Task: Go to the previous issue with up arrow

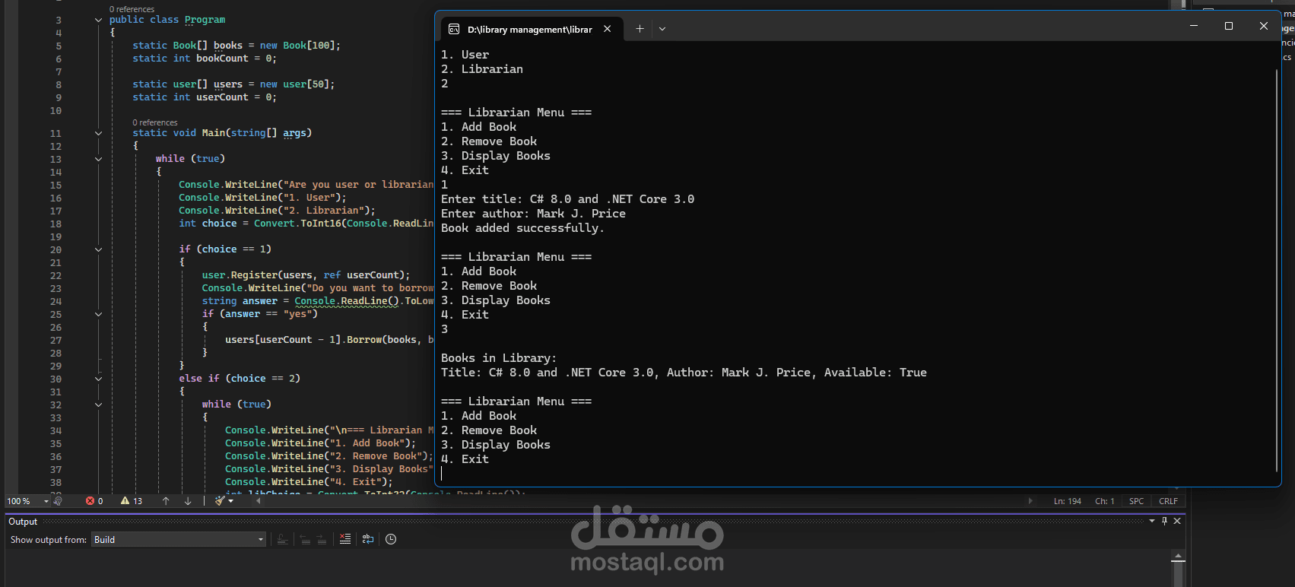Action: click(x=166, y=501)
